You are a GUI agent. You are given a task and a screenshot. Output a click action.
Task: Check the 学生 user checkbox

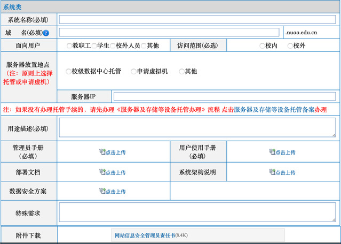click(x=94, y=46)
